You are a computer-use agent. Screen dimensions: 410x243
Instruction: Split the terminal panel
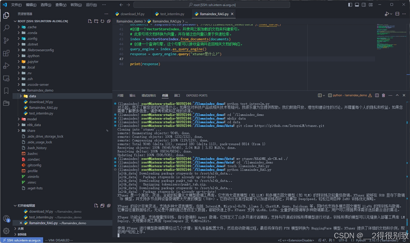377,95
